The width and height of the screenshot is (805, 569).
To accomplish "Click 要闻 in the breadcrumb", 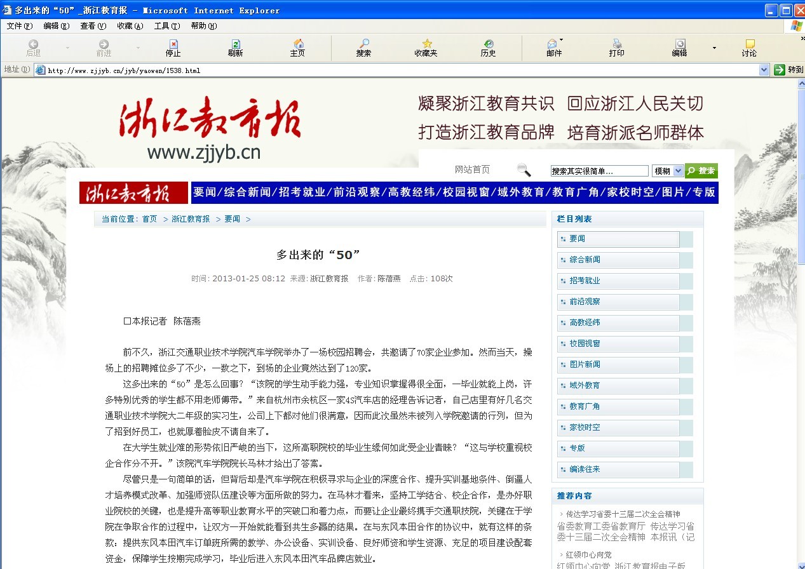I will pyautogui.click(x=232, y=219).
